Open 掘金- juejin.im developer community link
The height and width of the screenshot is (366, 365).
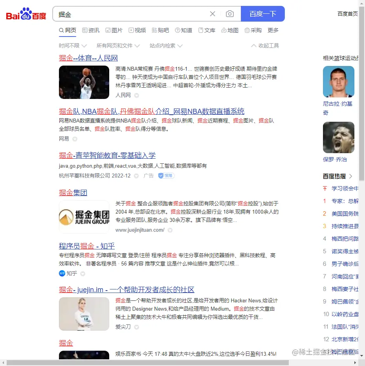coord(127,290)
